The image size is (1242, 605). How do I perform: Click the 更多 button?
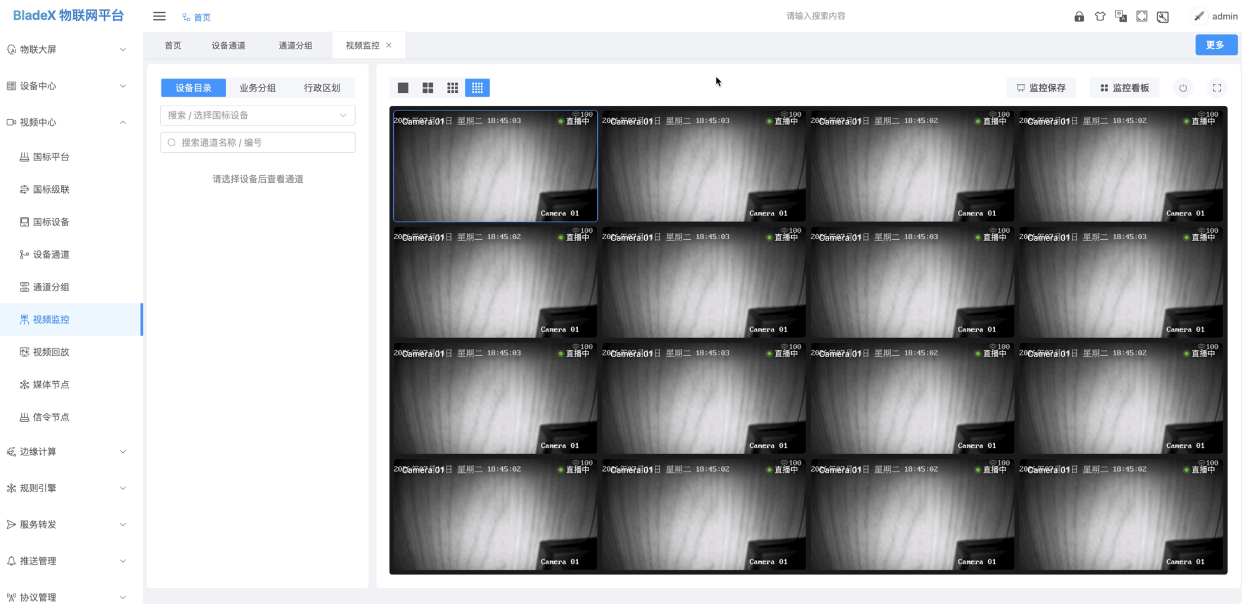click(x=1216, y=45)
